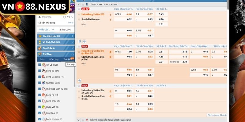Open the account dropdown arrow beside the envelope
This screenshot has height=122, width=245.
tap(72, 17)
